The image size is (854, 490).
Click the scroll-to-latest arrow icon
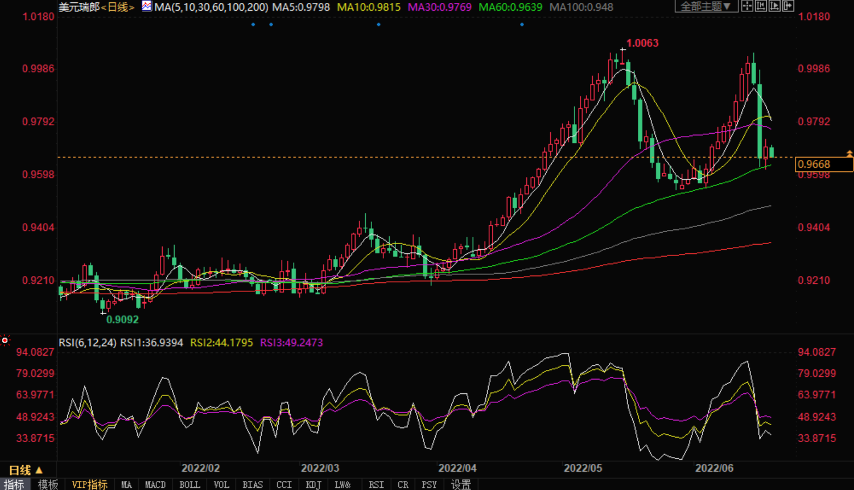pos(788,6)
